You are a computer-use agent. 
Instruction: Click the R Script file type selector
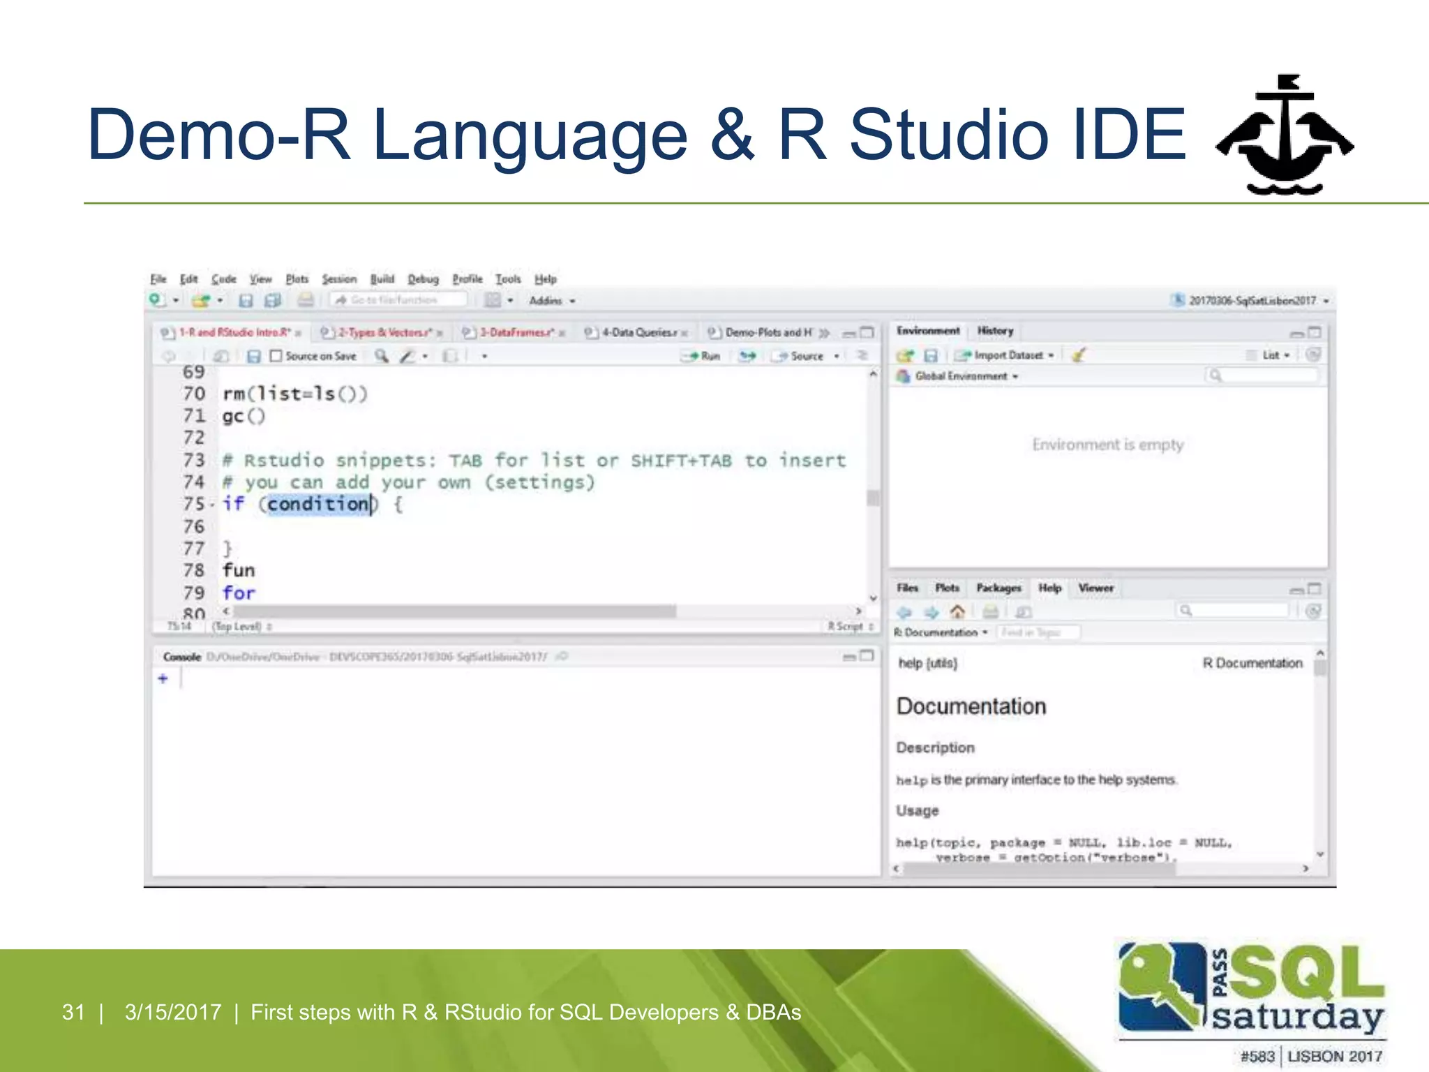click(850, 627)
